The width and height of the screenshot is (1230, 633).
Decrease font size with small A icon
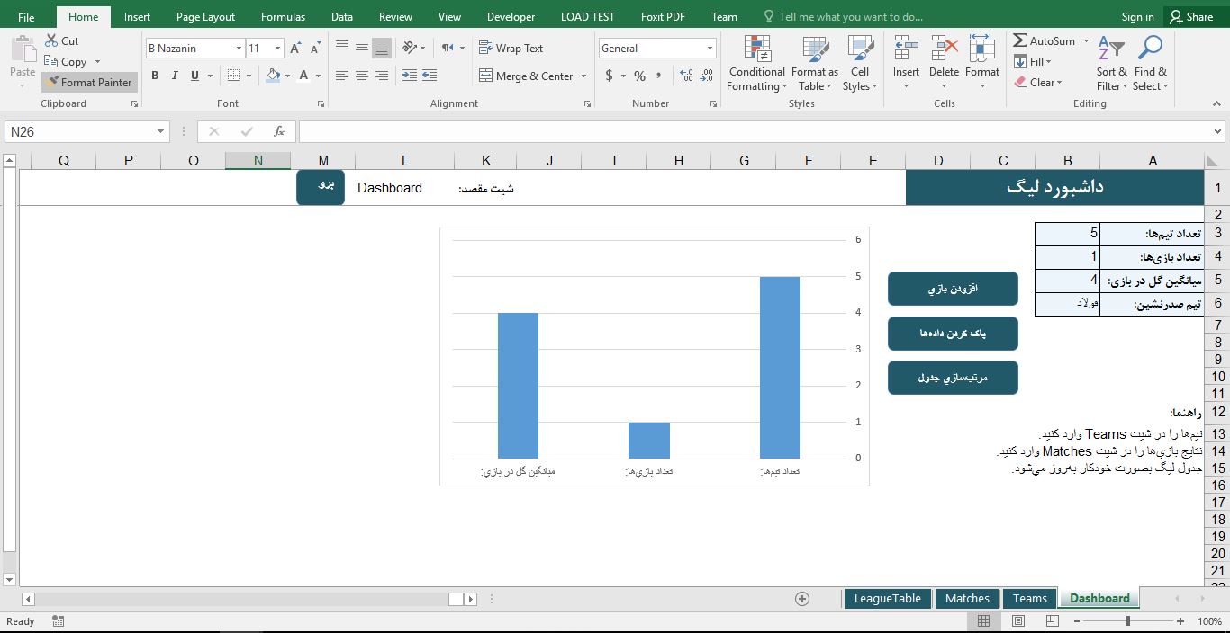coord(315,49)
